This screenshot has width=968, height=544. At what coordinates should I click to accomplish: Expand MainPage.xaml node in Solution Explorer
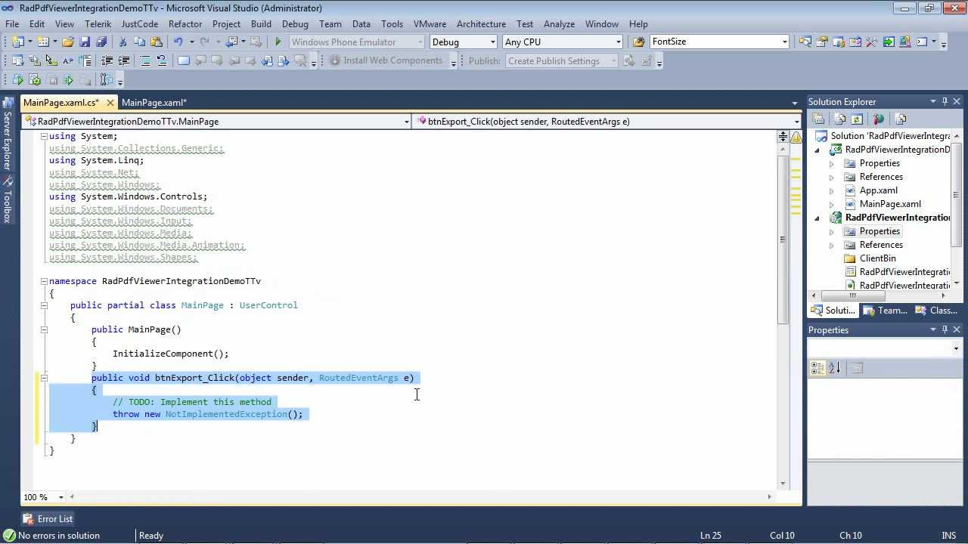(832, 204)
